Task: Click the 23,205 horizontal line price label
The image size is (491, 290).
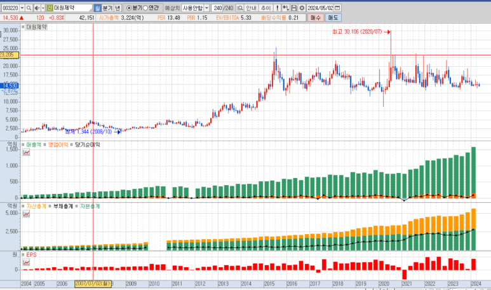Action: tap(9, 55)
